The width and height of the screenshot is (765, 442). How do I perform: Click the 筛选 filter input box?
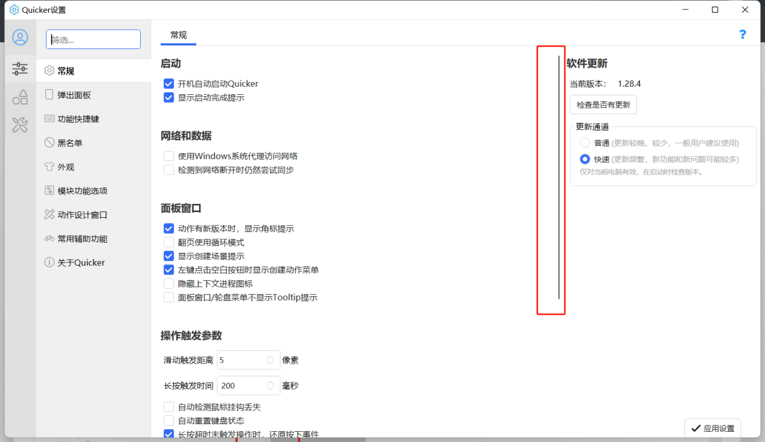coord(94,39)
